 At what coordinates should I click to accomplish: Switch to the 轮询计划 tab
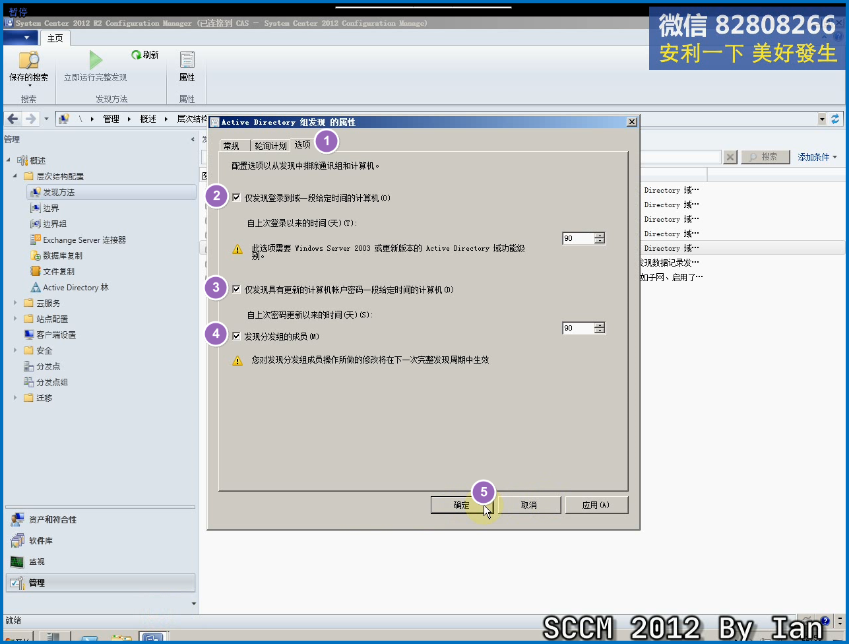tap(270, 145)
